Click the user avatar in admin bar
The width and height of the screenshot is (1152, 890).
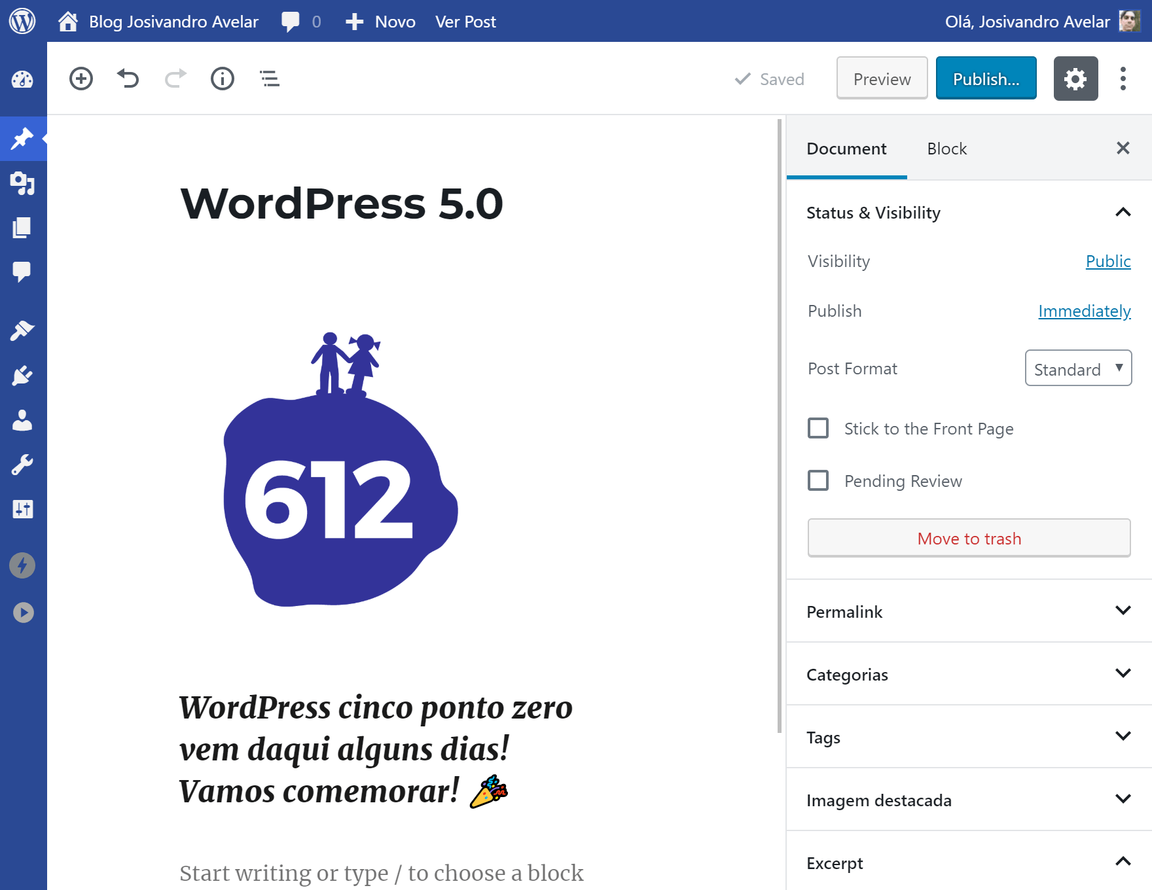[1130, 21]
